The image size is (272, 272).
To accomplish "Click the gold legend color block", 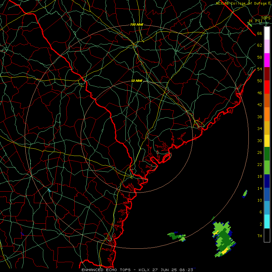I will pyautogui.click(x=267, y=128).
